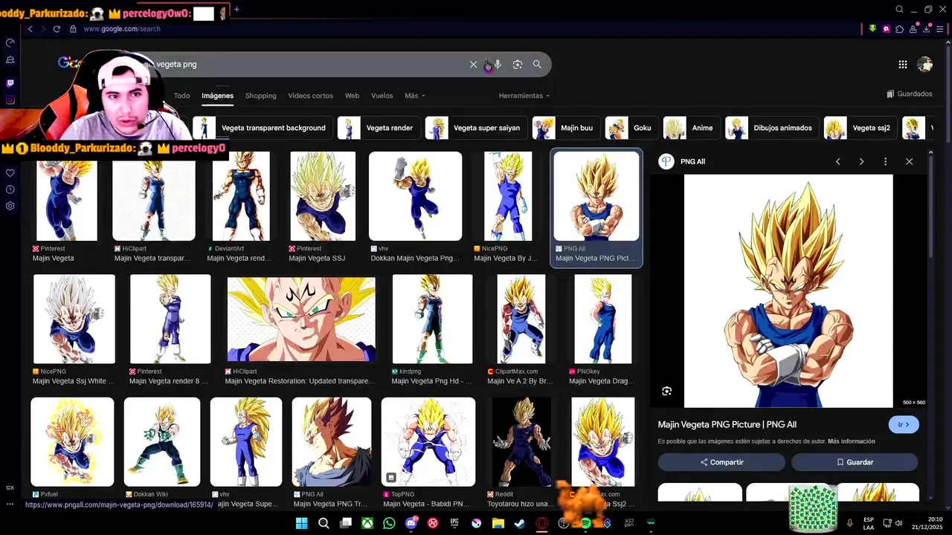This screenshot has width=952, height=535.
Task: Switch to the Web tab
Action: (x=352, y=96)
